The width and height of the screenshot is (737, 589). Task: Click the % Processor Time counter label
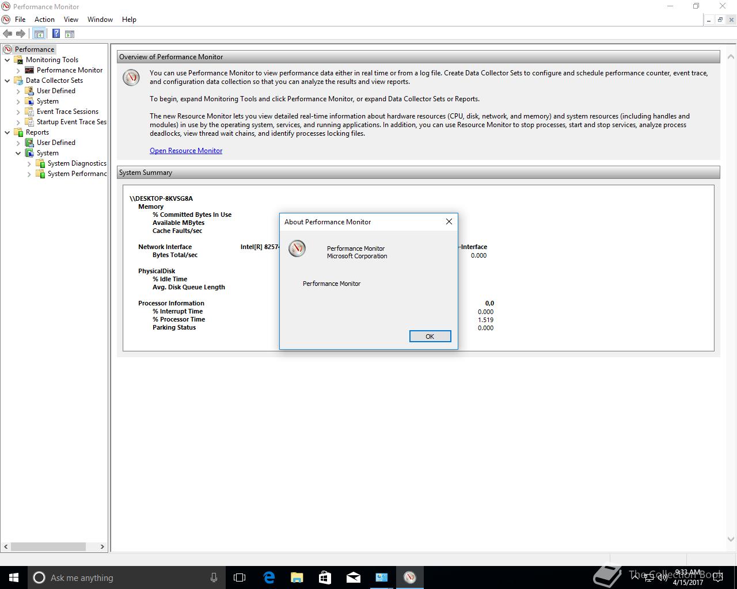pos(178,319)
